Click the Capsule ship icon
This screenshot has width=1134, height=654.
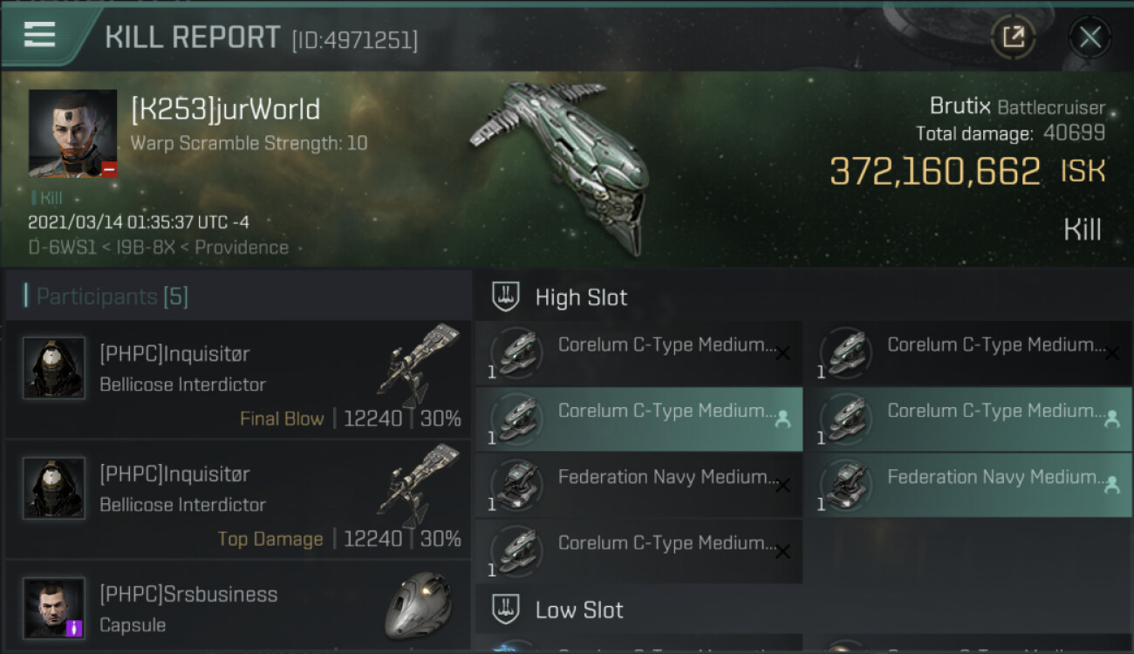click(x=419, y=605)
